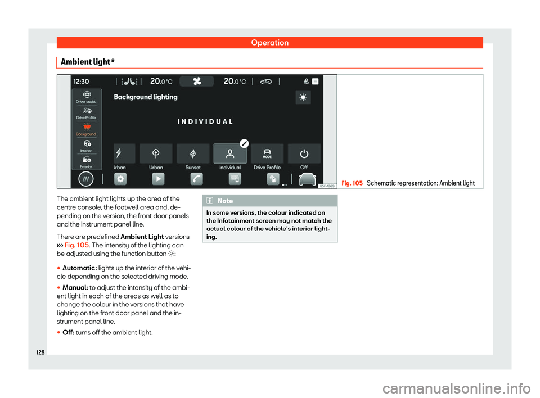Viewport: 540px width, 398px height.
Task: Open the Interior lighting menu item
Action: [86, 146]
